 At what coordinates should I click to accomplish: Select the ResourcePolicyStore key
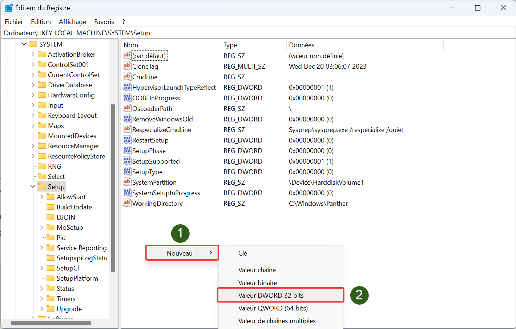(x=76, y=156)
